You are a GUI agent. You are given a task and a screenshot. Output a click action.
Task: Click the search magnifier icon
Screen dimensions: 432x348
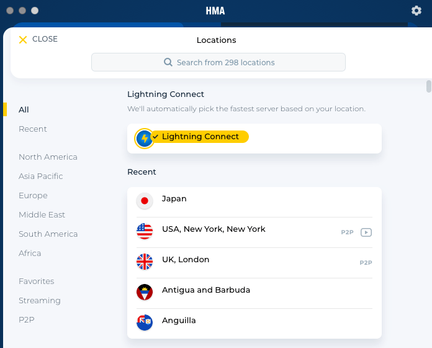[168, 62]
